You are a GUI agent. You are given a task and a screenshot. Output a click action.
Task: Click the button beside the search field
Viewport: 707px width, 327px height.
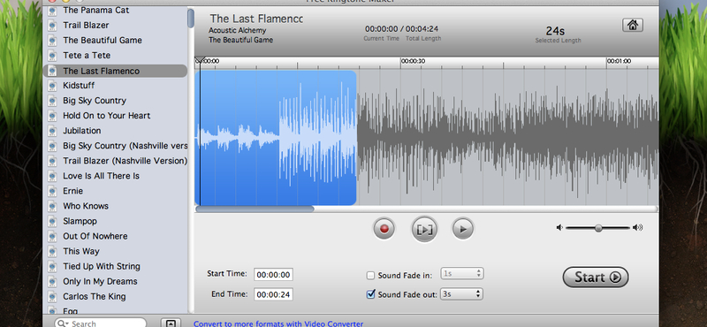click(x=171, y=323)
